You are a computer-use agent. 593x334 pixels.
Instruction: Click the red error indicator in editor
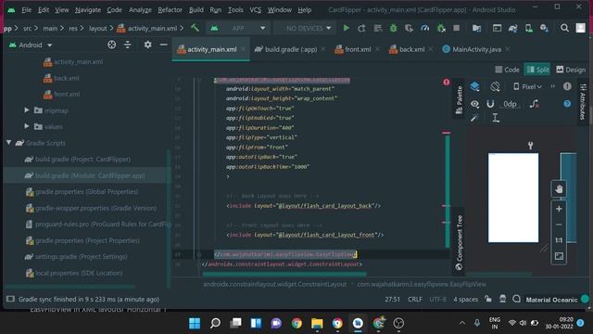(x=447, y=83)
